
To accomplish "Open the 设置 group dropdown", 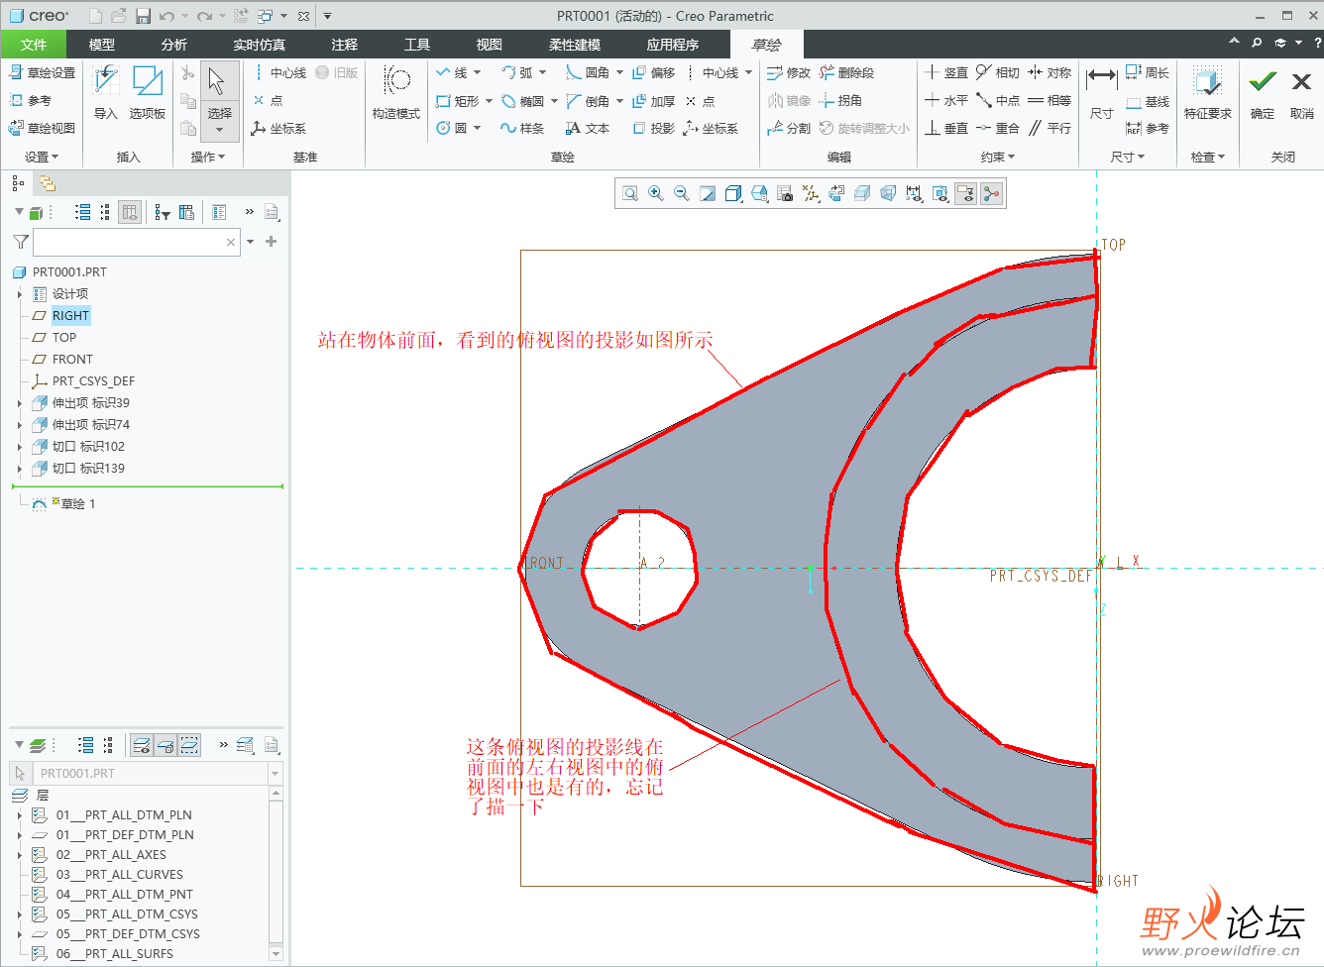I will pyautogui.click(x=42, y=157).
